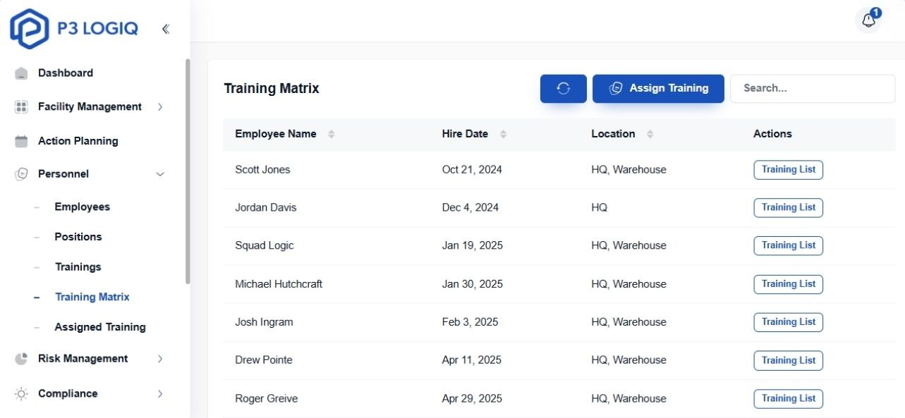This screenshot has height=418, width=905.
Task: Open Compliance menu label
Action: (68, 394)
